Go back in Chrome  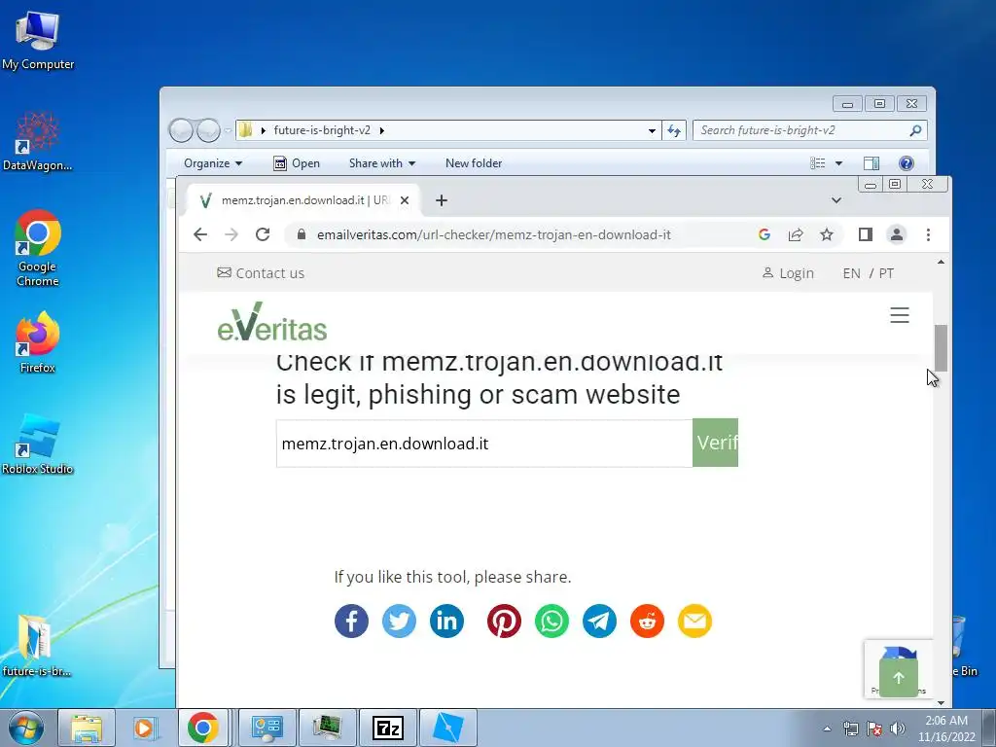(x=200, y=234)
